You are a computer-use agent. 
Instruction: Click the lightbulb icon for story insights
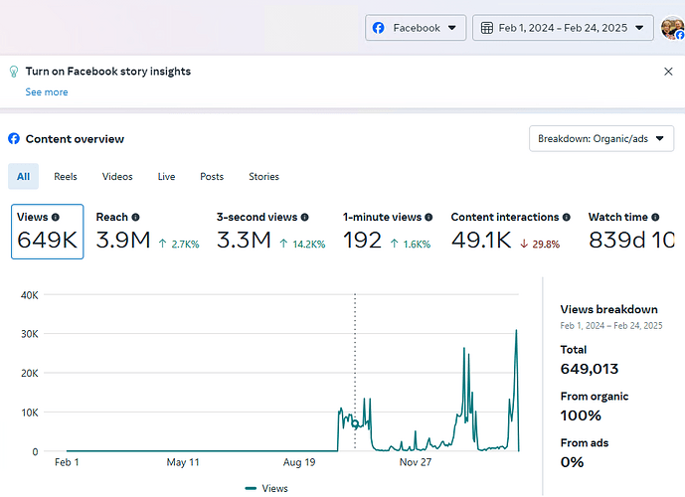coord(14,72)
